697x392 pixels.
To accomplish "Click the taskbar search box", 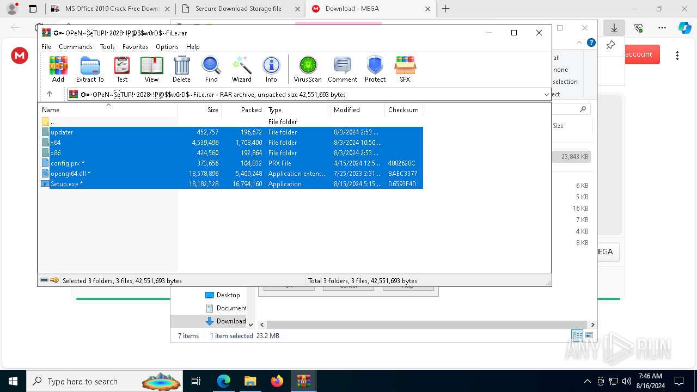I will [x=105, y=381].
